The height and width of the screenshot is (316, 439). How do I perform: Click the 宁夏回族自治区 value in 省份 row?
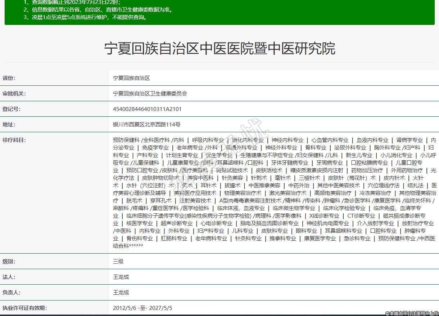click(131, 78)
